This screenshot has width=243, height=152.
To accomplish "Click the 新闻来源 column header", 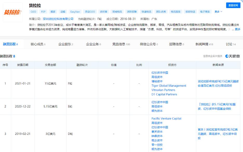I will (218, 65).
